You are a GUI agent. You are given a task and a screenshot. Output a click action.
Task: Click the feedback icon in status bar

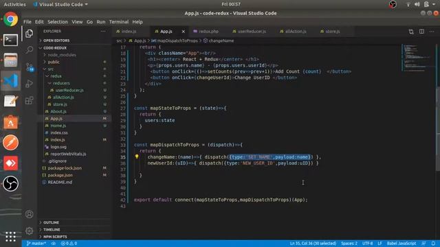tap(423, 244)
